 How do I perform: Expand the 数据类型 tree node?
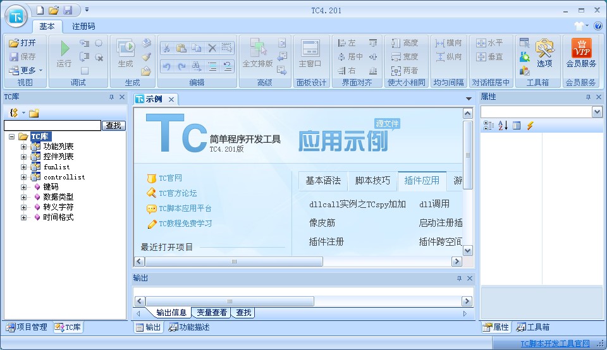(x=23, y=197)
